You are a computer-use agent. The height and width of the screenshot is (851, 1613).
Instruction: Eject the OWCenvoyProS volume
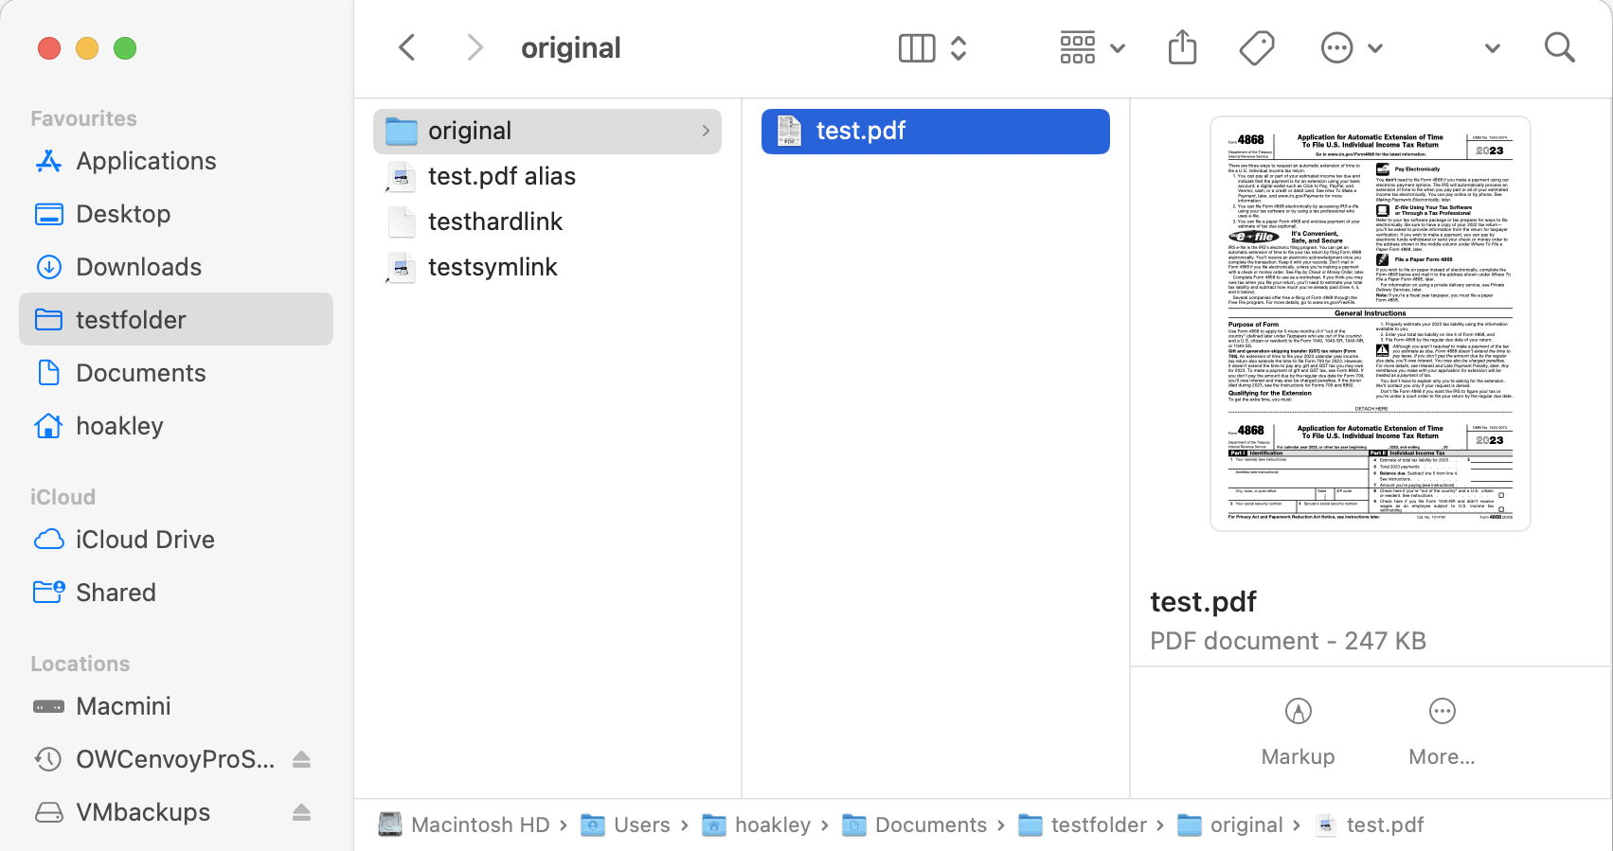click(301, 759)
